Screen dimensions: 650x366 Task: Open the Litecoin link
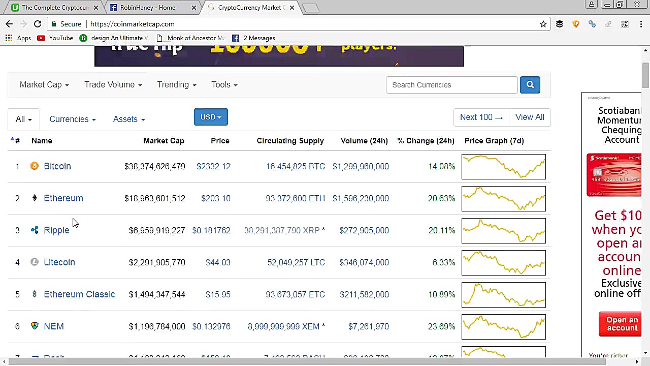pyautogui.click(x=59, y=262)
